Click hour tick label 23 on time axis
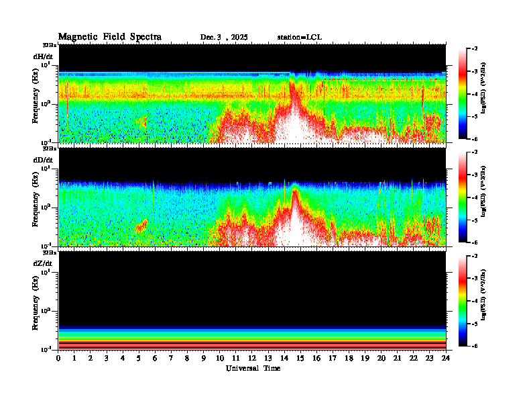 tap(429, 358)
